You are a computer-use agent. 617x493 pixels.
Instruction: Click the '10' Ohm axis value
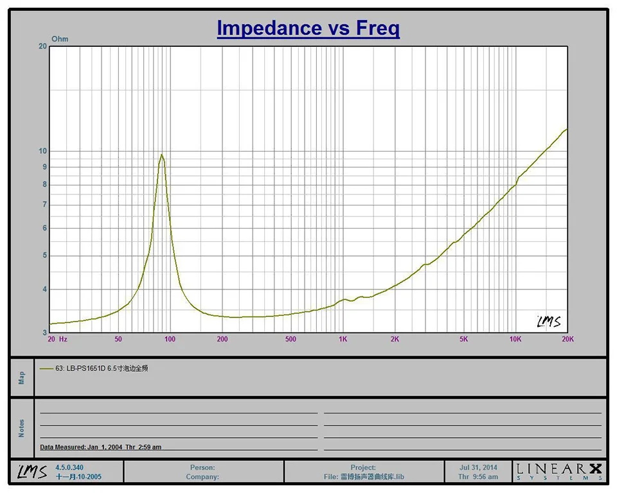pyautogui.click(x=42, y=151)
